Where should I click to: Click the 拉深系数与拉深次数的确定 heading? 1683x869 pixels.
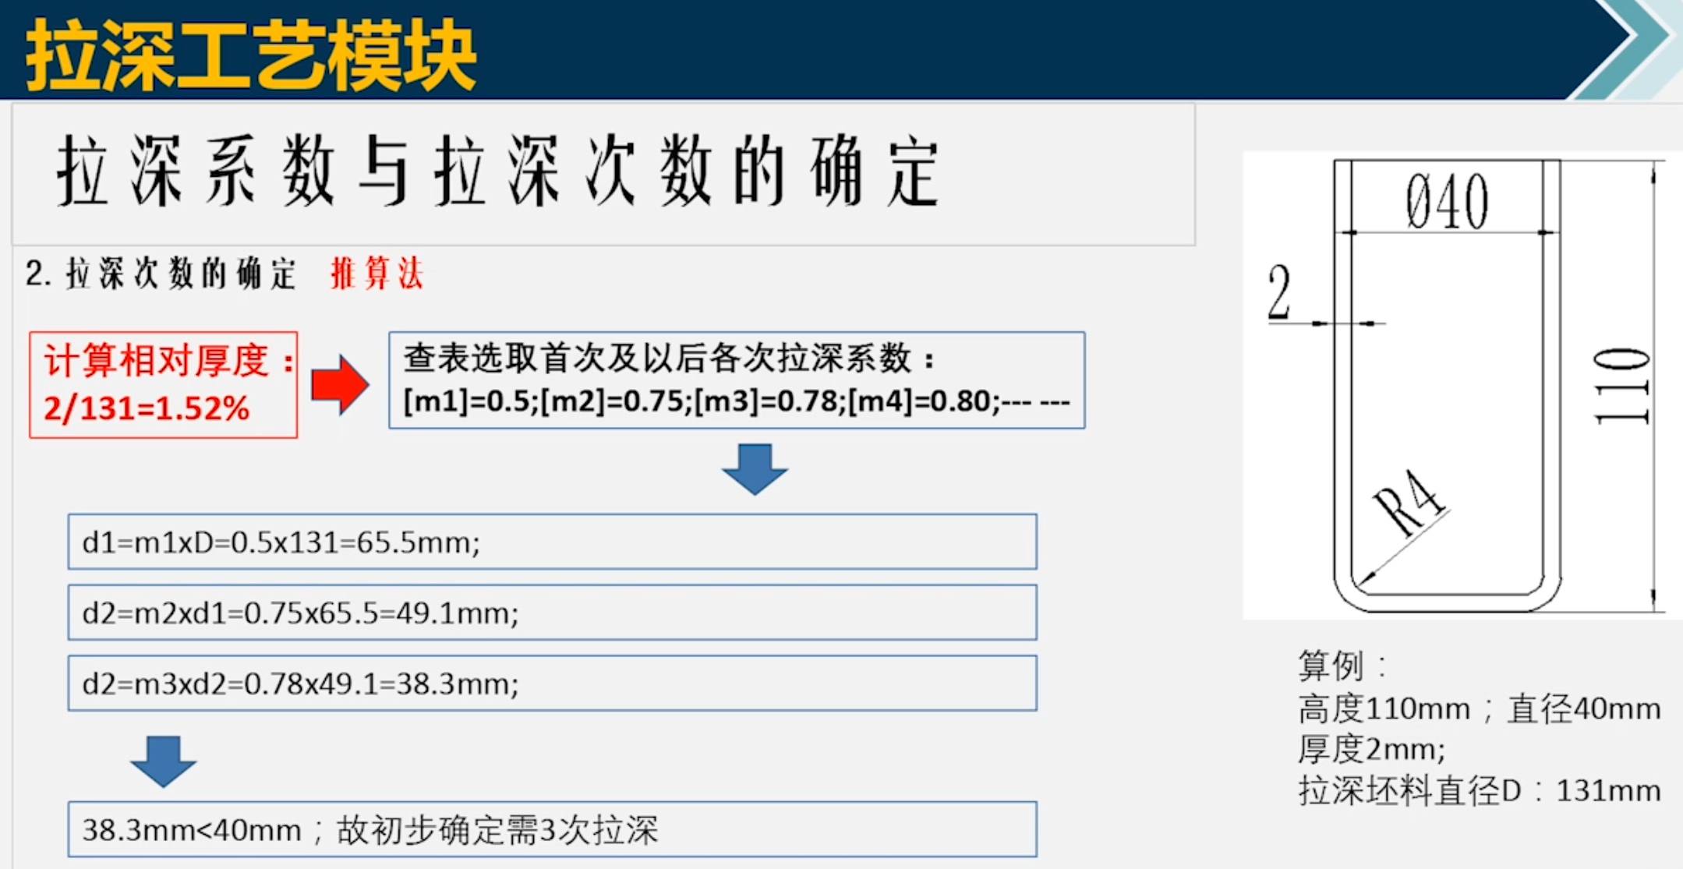click(x=499, y=171)
